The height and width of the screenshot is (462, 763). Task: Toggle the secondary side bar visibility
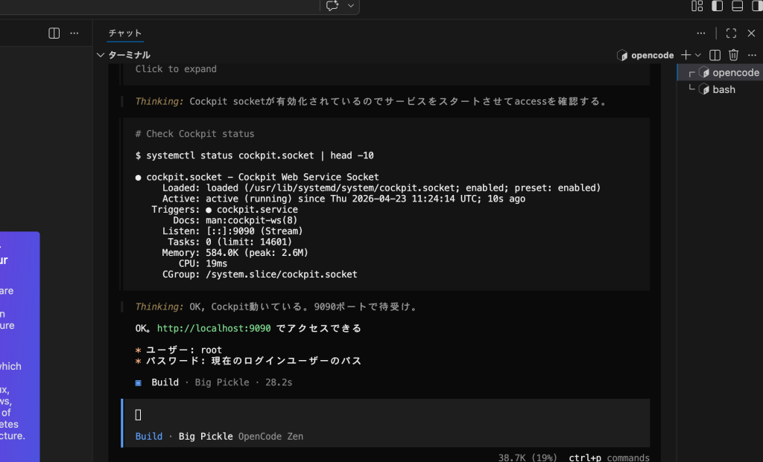coord(756,6)
